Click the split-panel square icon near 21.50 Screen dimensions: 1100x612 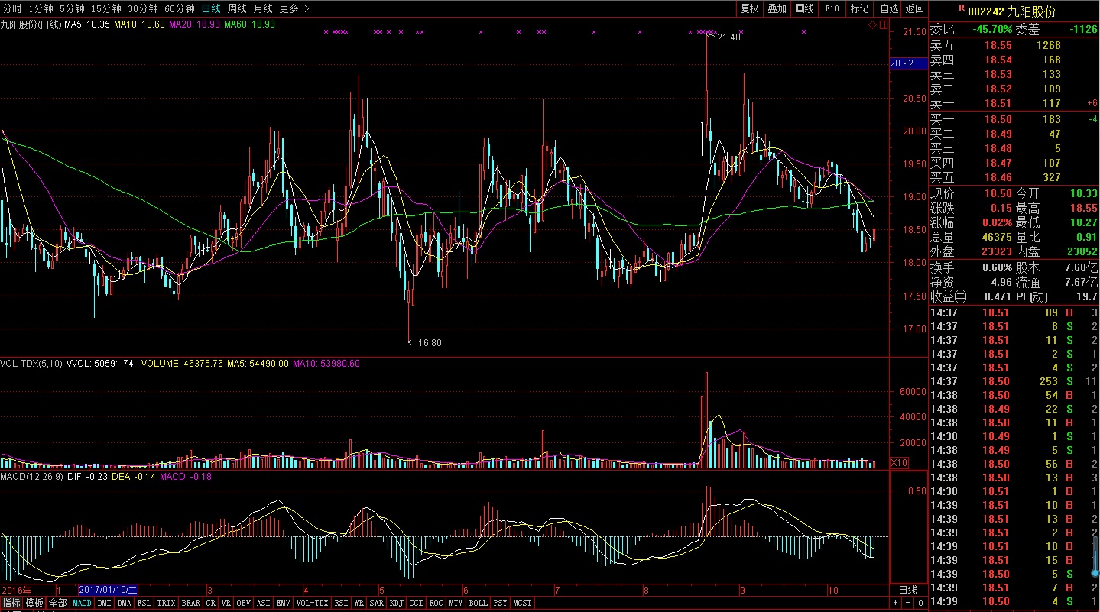point(884,25)
